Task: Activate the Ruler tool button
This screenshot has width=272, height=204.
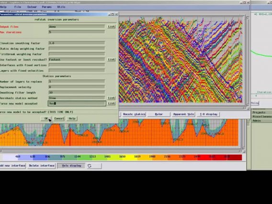Action: [159, 114]
